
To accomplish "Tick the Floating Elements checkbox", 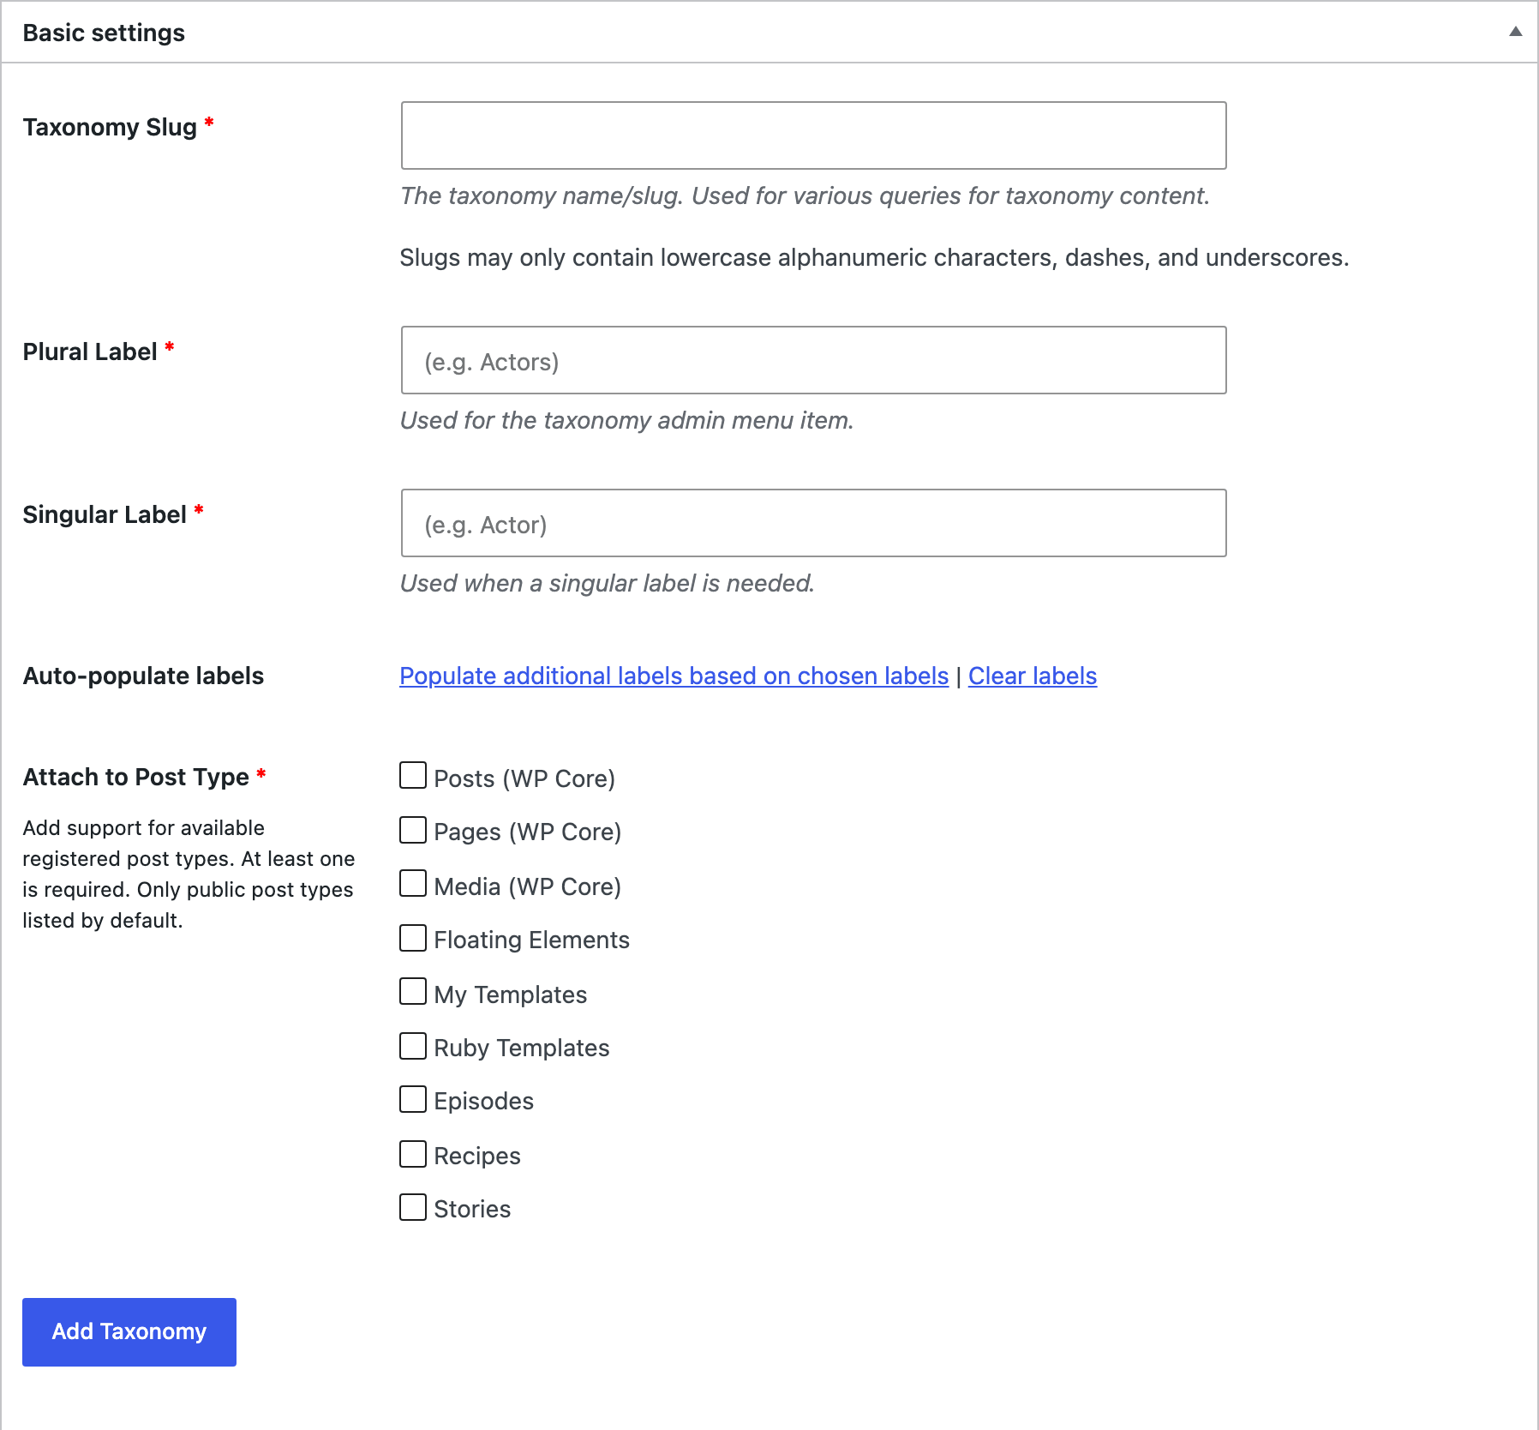I will click(x=413, y=938).
